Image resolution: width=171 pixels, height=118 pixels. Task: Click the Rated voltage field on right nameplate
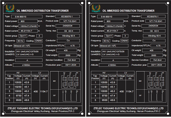[114, 26]
